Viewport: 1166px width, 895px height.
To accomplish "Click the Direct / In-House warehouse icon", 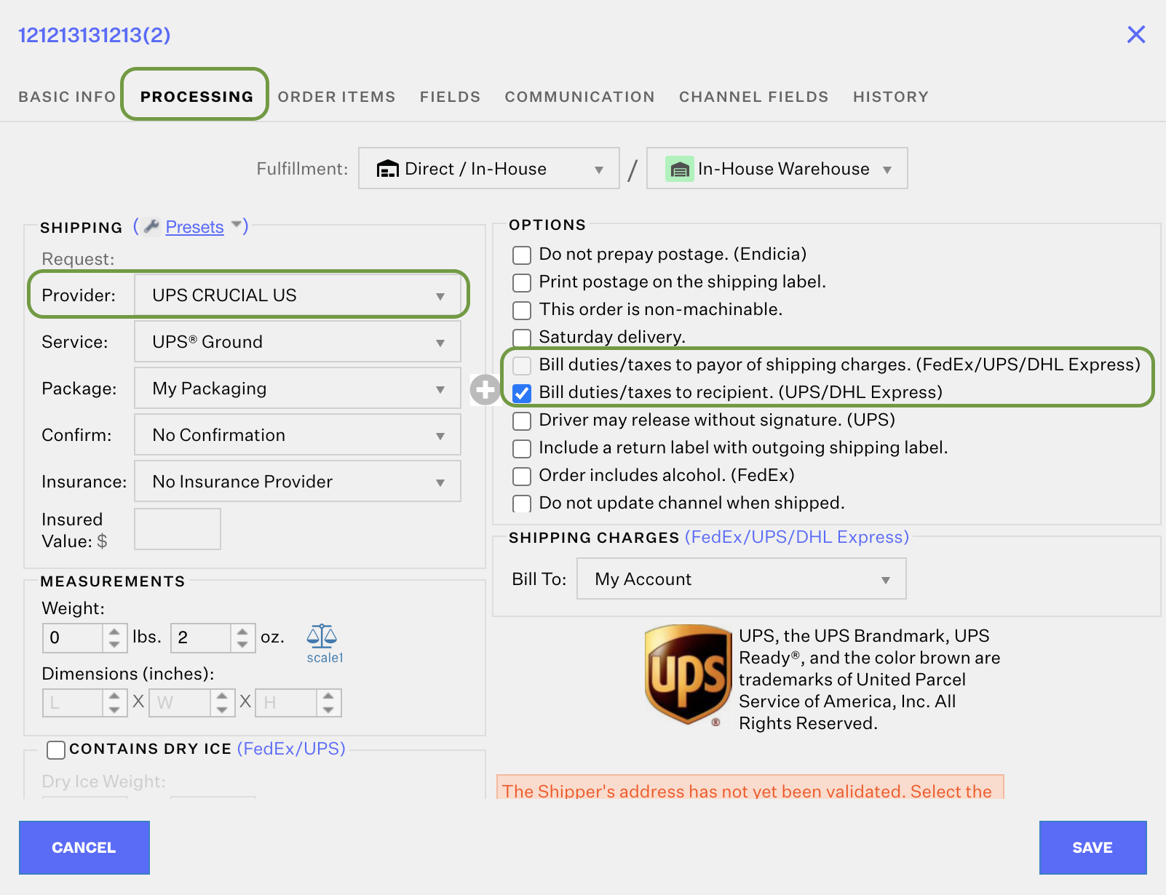I will (x=387, y=169).
